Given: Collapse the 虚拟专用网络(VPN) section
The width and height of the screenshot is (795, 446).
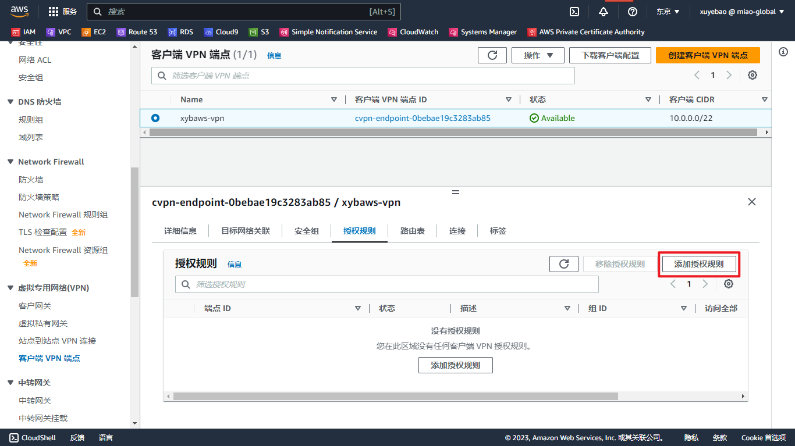Looking at the screenshot, I should click(x=10, y=288).
